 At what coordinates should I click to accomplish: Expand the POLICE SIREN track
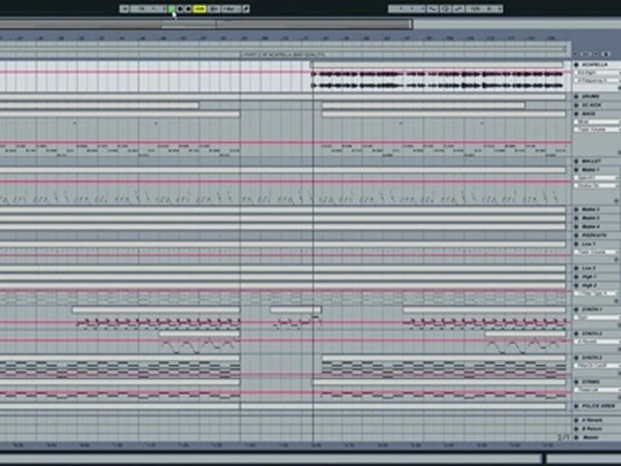pyautogui.click(x=576, y=406)
